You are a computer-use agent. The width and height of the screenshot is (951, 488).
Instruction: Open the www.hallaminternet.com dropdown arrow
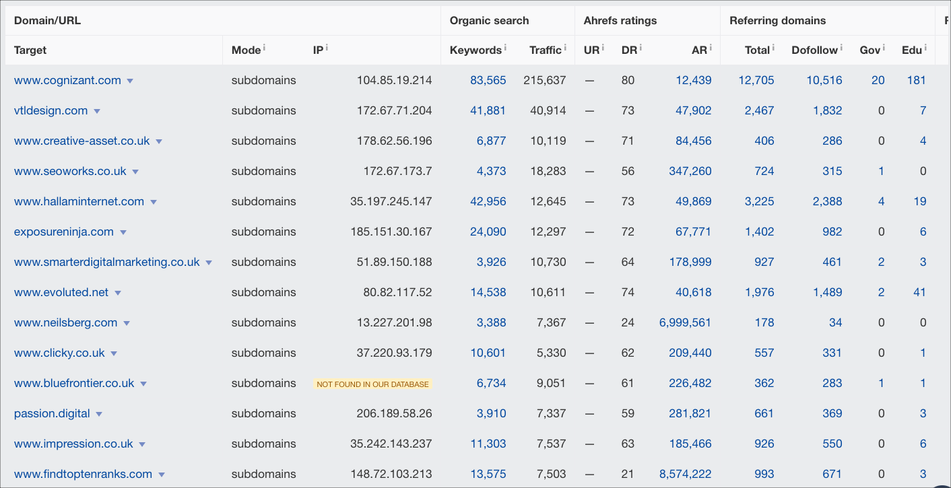[x=154, y=202]
